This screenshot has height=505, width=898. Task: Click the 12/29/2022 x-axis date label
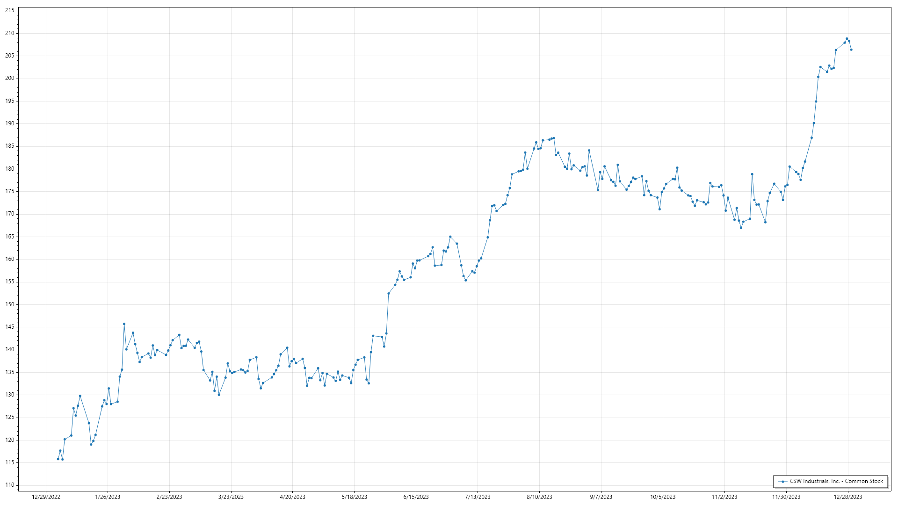pos(46,497)
